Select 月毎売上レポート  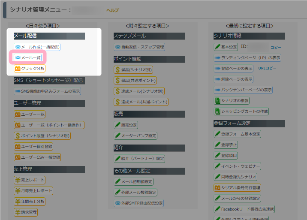(x=33, y=191)
